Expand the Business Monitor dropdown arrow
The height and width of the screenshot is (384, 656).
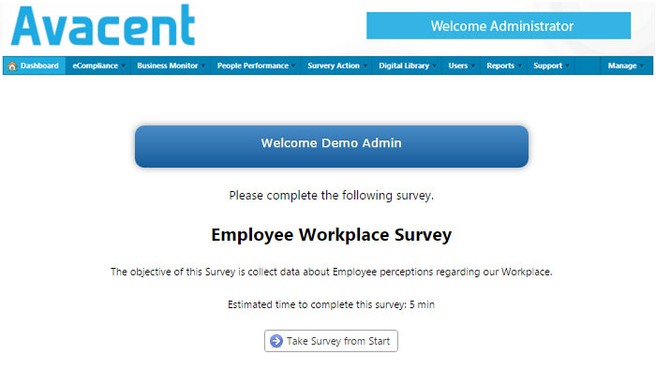pos(203,66)
